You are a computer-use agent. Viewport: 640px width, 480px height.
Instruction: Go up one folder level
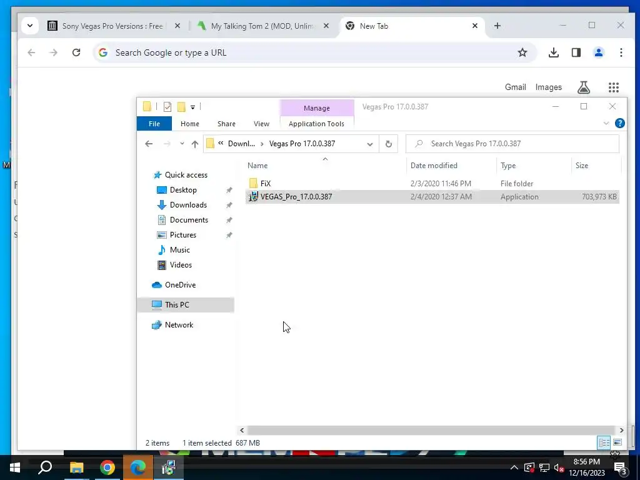point(195,144)
